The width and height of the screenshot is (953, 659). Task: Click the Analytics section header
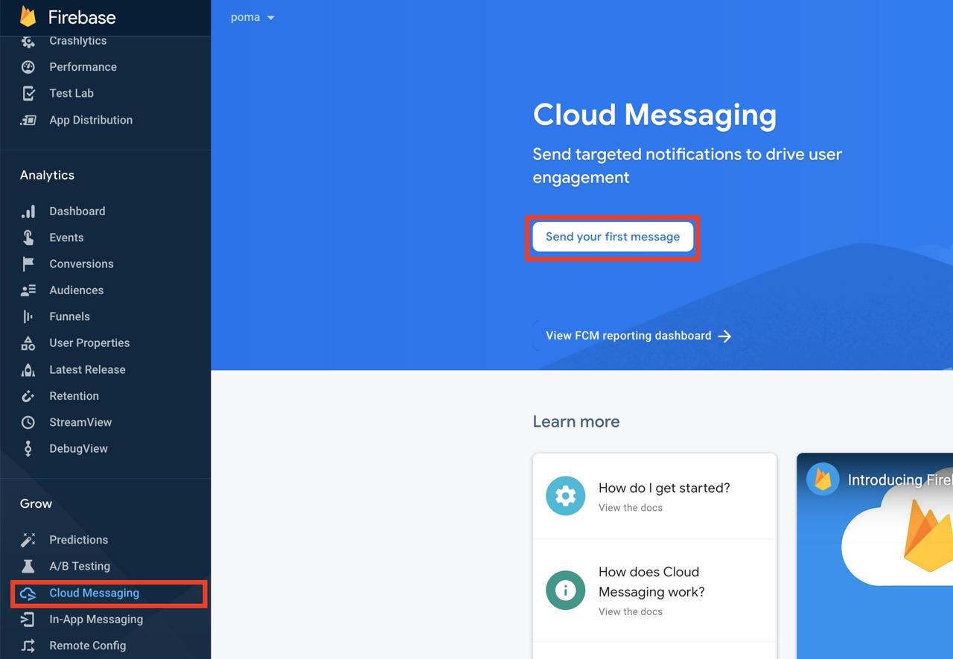tap(47, 176)
